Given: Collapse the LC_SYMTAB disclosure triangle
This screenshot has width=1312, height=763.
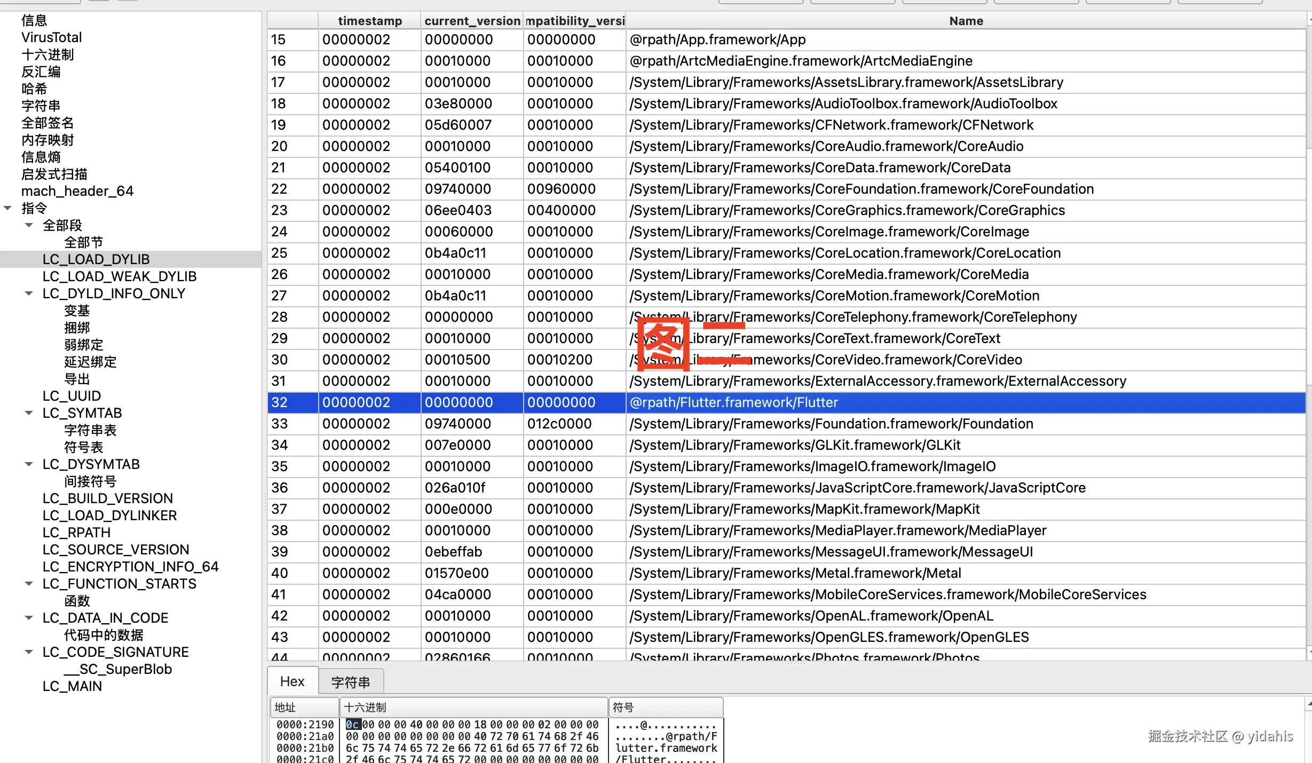Looking at the screenshot, I should pos(29,413).
